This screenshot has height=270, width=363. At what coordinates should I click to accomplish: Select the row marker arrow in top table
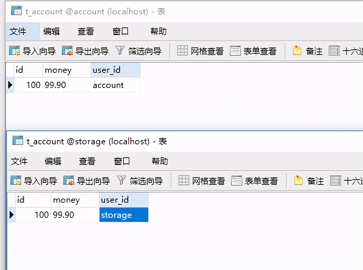pos(11,85)
